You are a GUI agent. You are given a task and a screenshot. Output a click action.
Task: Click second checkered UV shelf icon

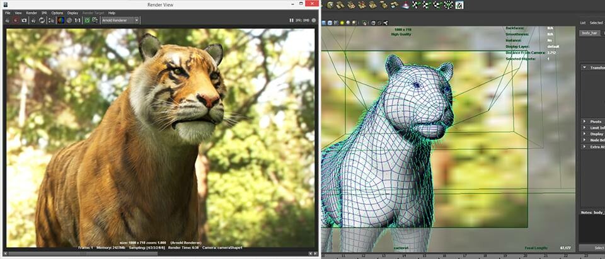[427, 4]
